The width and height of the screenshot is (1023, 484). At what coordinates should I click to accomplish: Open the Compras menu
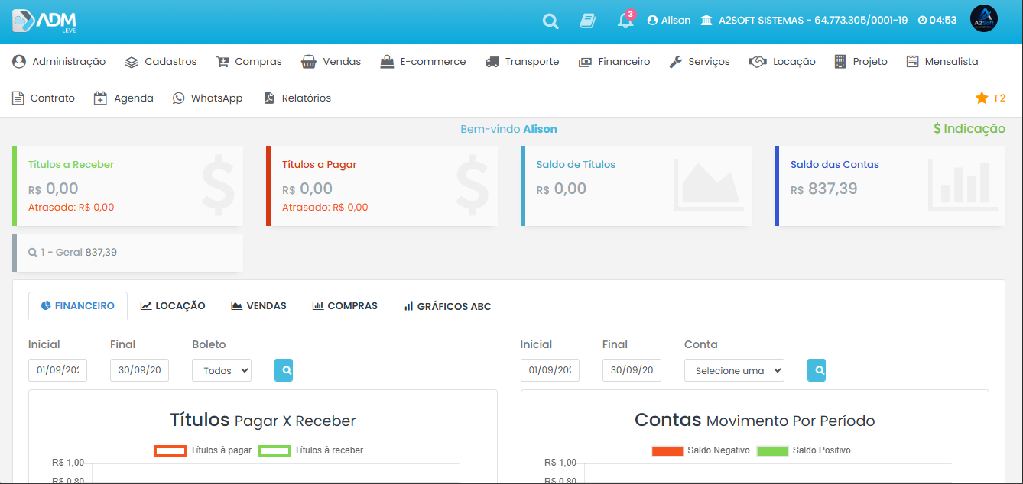248,62
